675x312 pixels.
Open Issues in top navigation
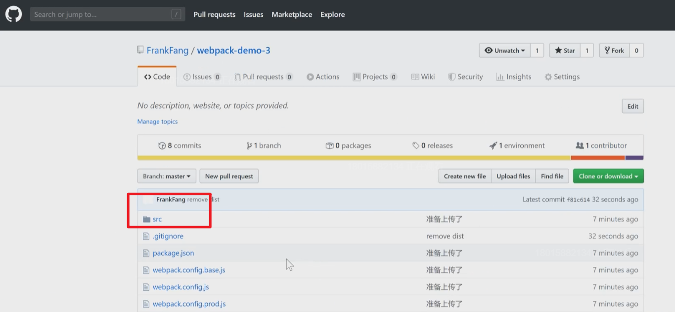253,14
